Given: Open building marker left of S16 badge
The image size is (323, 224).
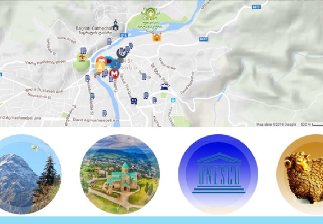Looking at the screenshot, I should tap(109, 42).
